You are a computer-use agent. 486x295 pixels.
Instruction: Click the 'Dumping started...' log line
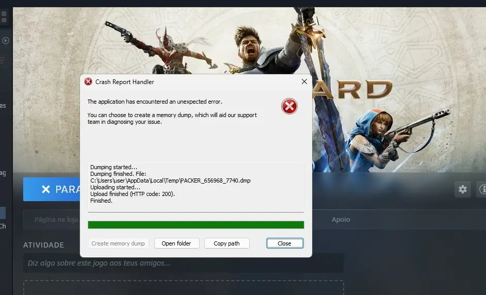[114, 167]
